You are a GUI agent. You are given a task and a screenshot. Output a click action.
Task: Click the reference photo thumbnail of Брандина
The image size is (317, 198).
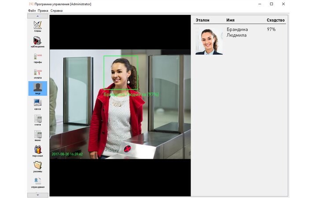click(x=209, y=41)
